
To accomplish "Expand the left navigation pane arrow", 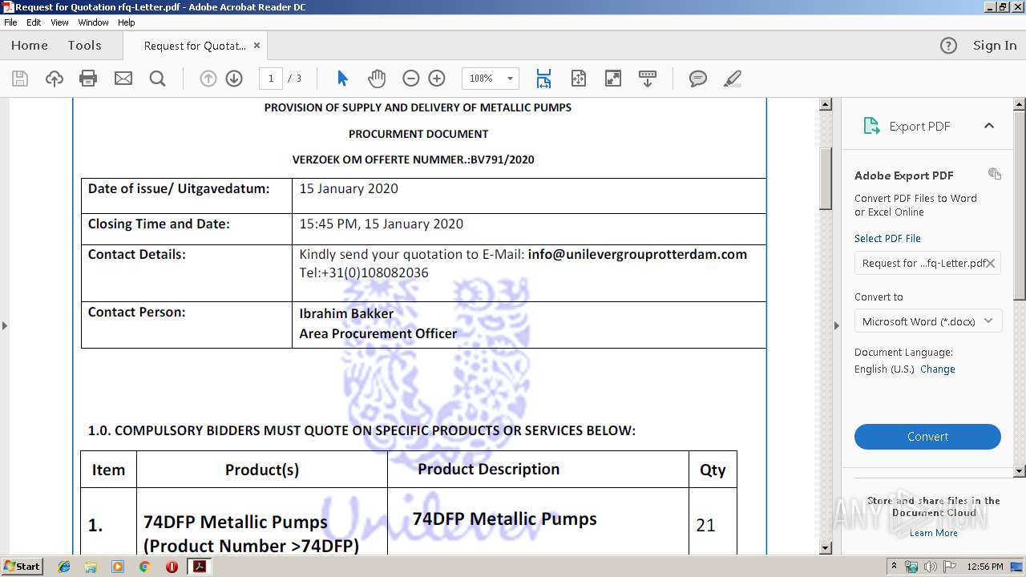I will pyautogui.click(x=5, y=325).
